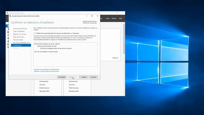
Task: Click Outils d'administration de serveur distant entry
Action: coord(47,44)
